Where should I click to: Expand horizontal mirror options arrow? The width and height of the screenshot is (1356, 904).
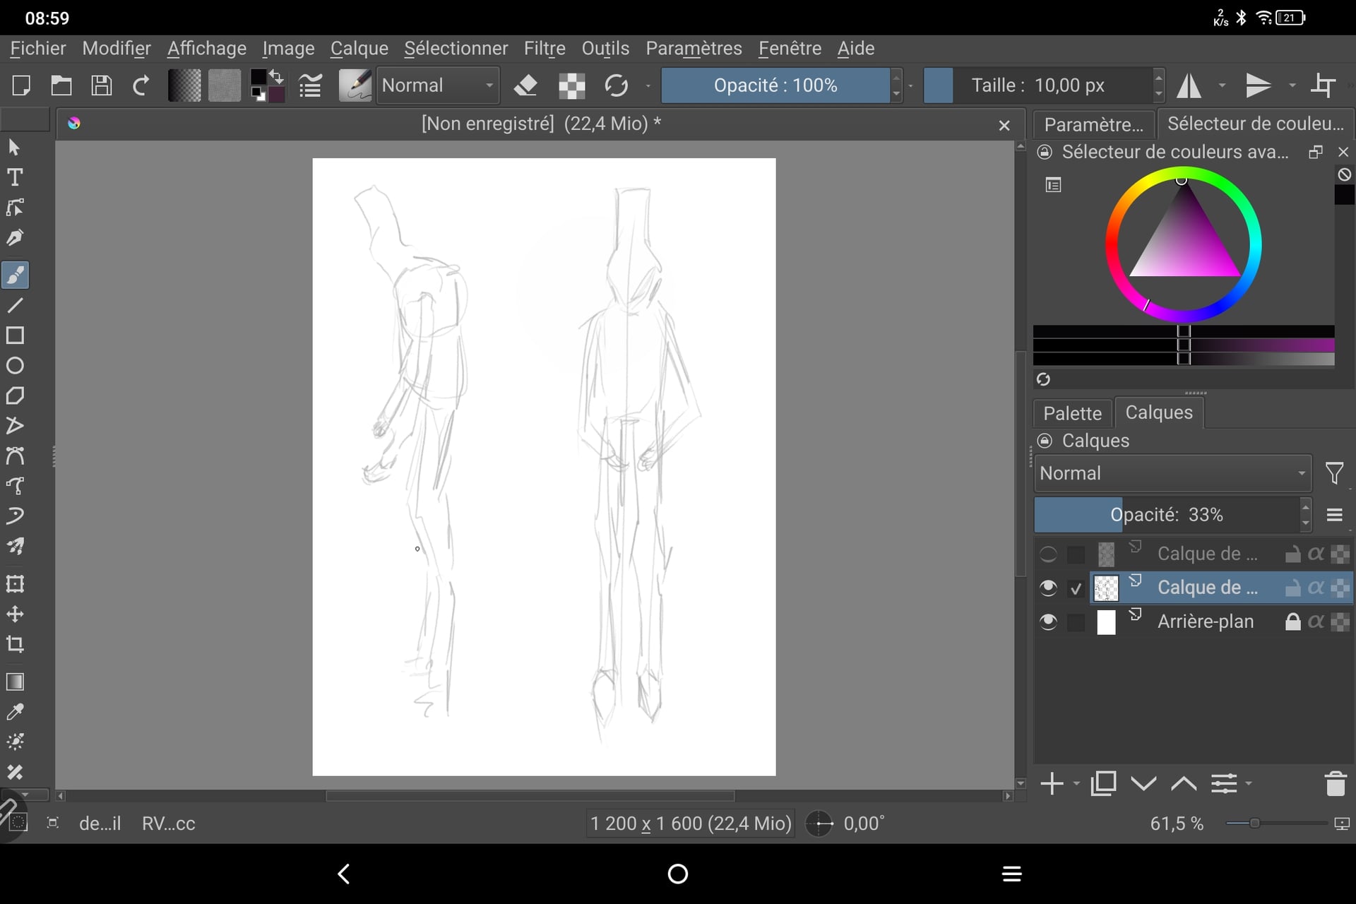(x=1222, y=85)
